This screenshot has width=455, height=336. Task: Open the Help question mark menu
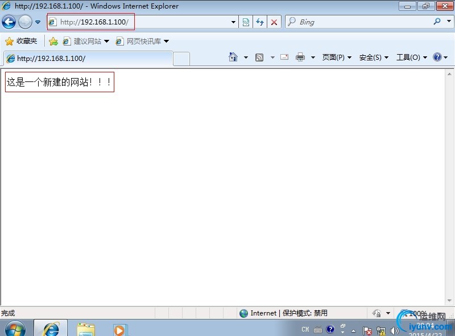440,58
